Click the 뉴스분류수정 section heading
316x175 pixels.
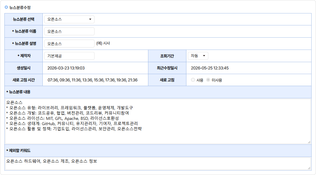coord(20,8)
